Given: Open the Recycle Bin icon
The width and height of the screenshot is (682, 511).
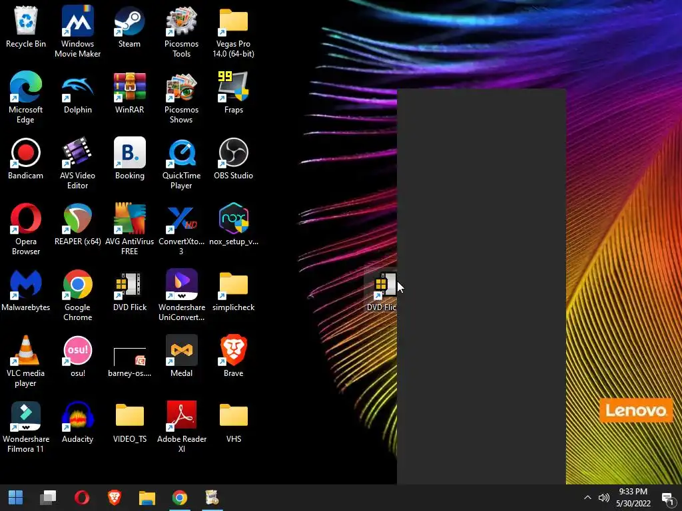Looking at the screenshot, I should tap(26, 27).
